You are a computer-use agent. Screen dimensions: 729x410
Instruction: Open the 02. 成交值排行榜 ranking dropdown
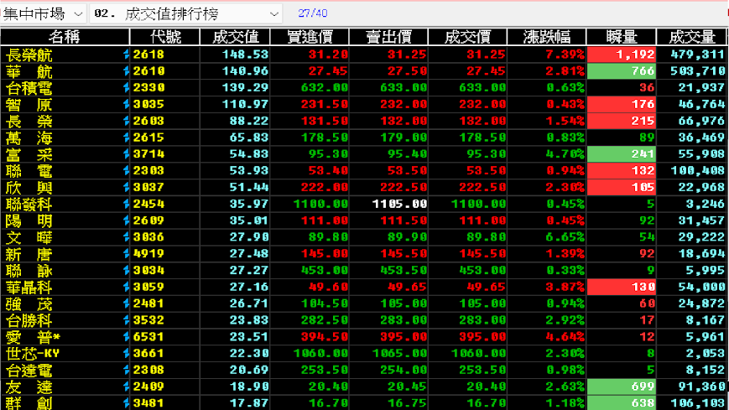185,14
